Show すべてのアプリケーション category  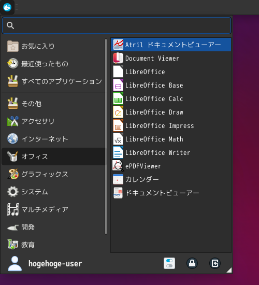tap(53, 81)
